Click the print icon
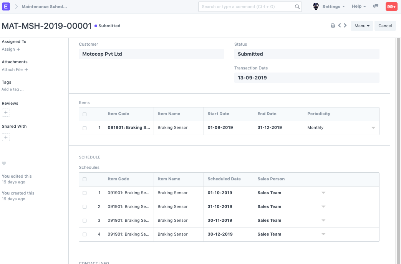The width and height of the screenshot is (401, 264). coord(333,26)
